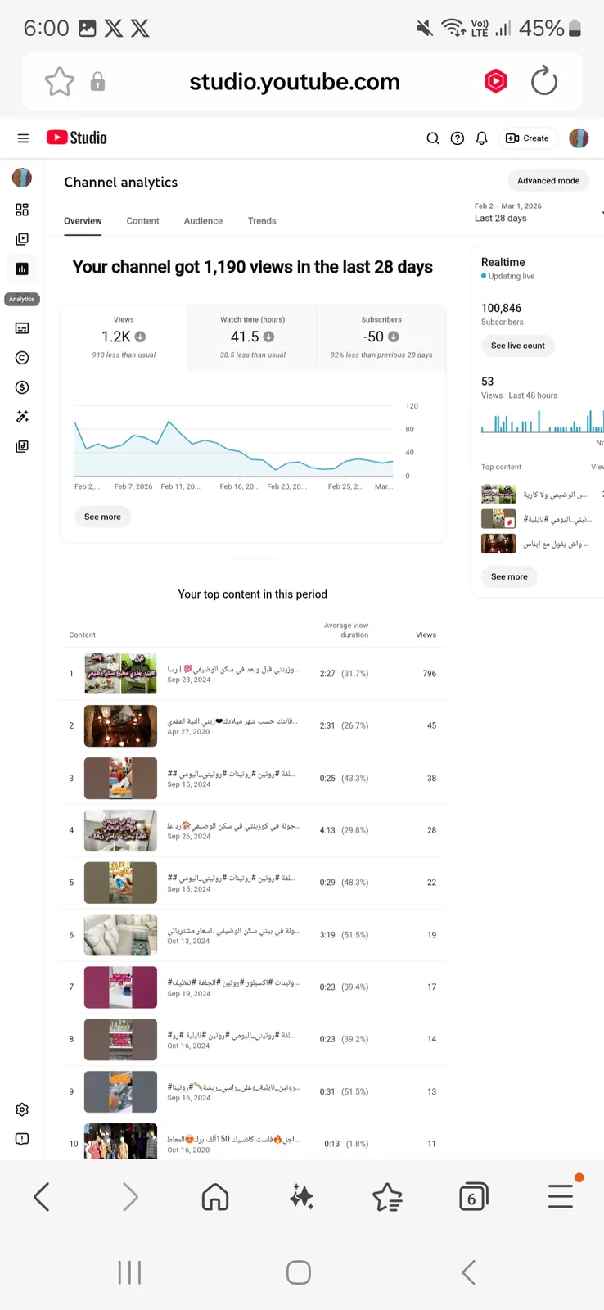Open Customization magic wand icon

pos(22,417)
